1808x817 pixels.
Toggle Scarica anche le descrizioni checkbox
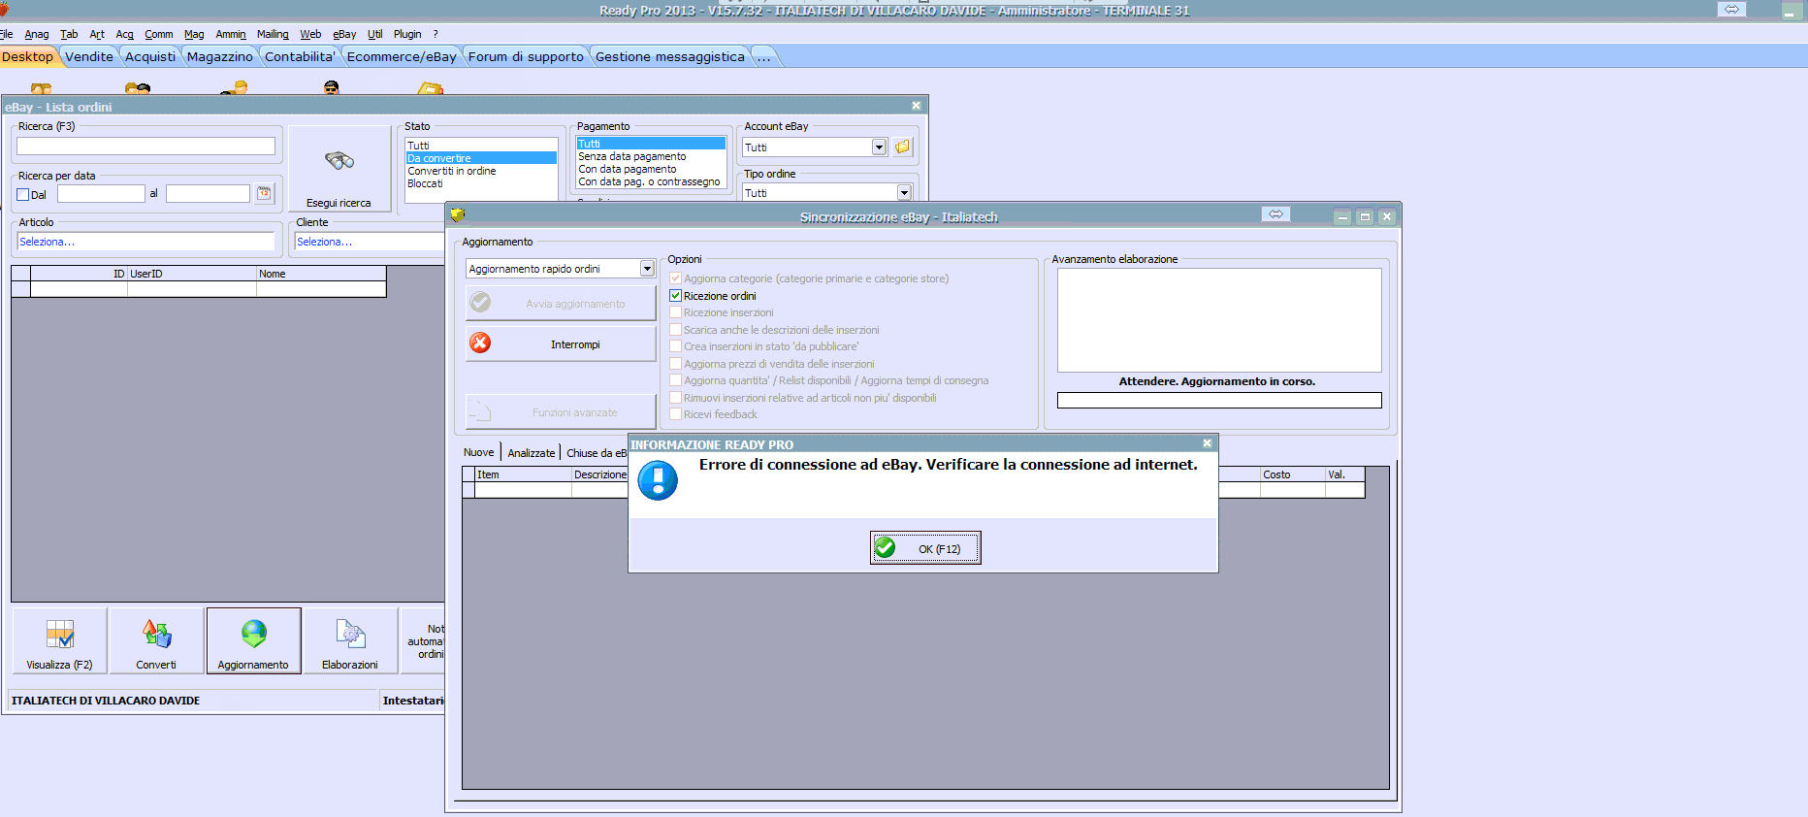click(x=676, y=330)
